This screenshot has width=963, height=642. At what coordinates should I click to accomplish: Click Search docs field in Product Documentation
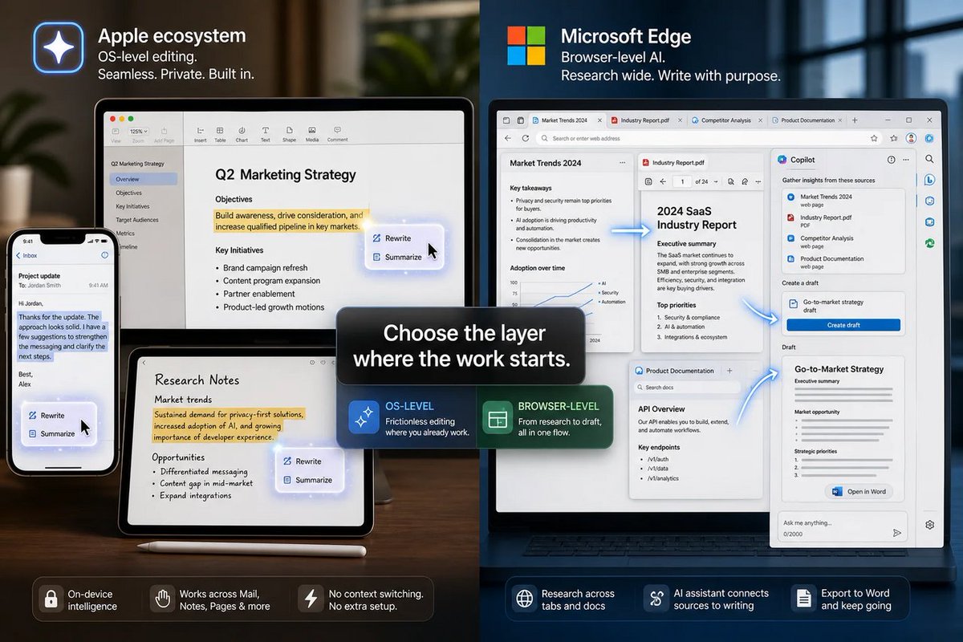686,388
